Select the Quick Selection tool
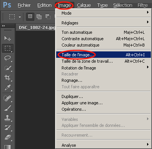This screenshot has height=149, width=152. point(8,68)
